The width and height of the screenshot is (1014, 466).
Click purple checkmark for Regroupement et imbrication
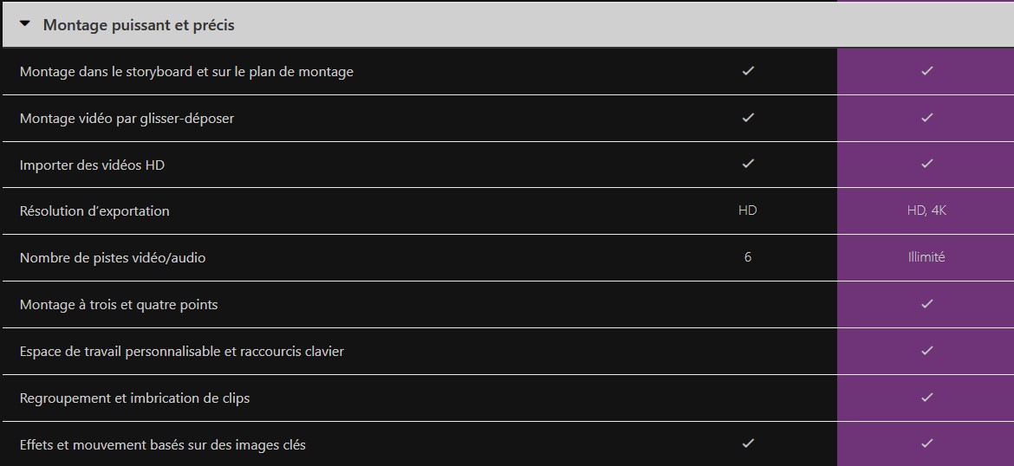point(926,397)
